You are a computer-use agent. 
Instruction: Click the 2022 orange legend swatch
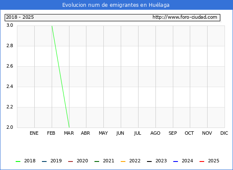click(123, 161)
